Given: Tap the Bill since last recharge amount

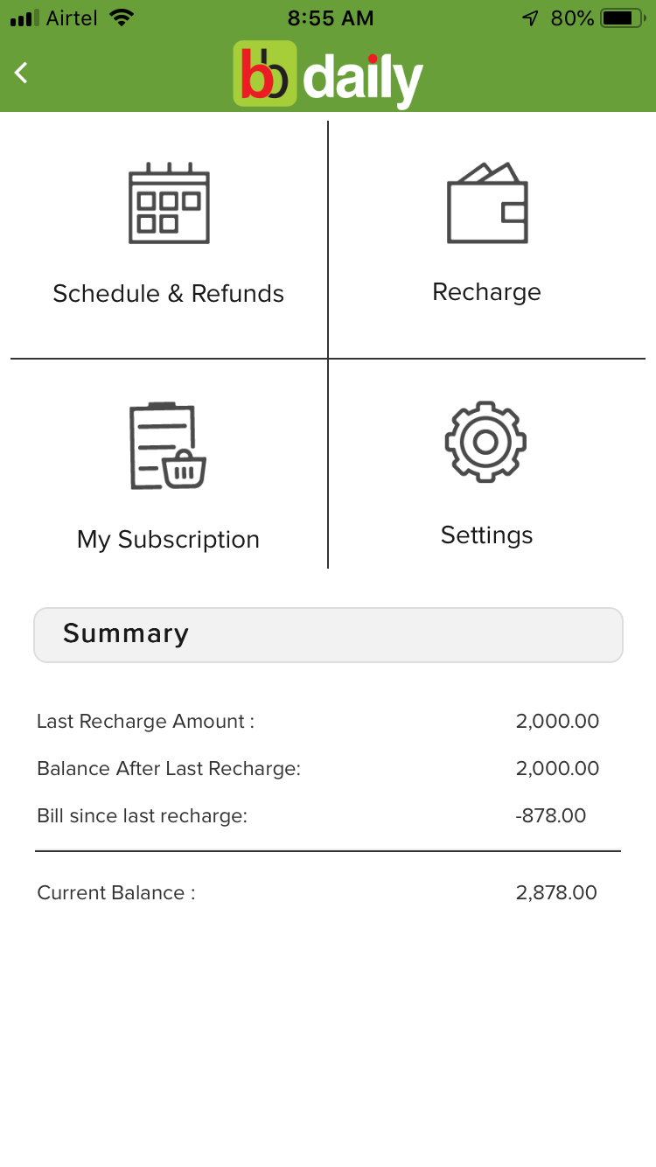Looking at the screenshot, I should click(551, 816).
